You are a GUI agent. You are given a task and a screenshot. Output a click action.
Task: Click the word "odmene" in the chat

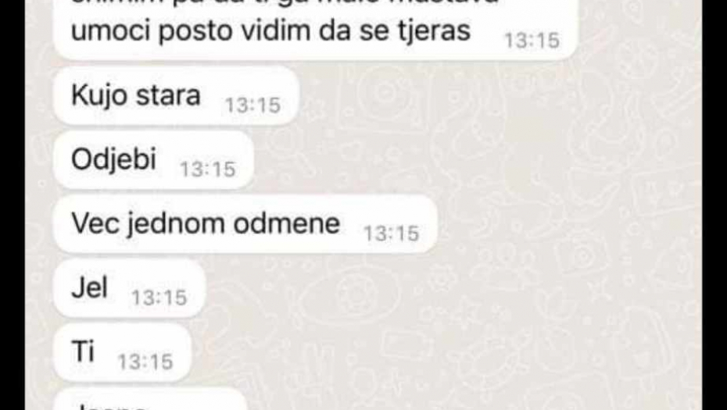click(x=287, y=224)
